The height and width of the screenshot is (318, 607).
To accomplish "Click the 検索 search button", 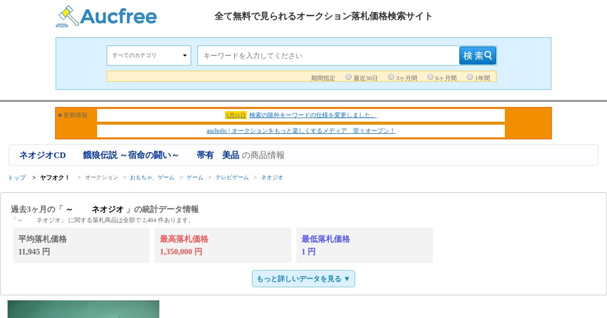I will 478,56.
